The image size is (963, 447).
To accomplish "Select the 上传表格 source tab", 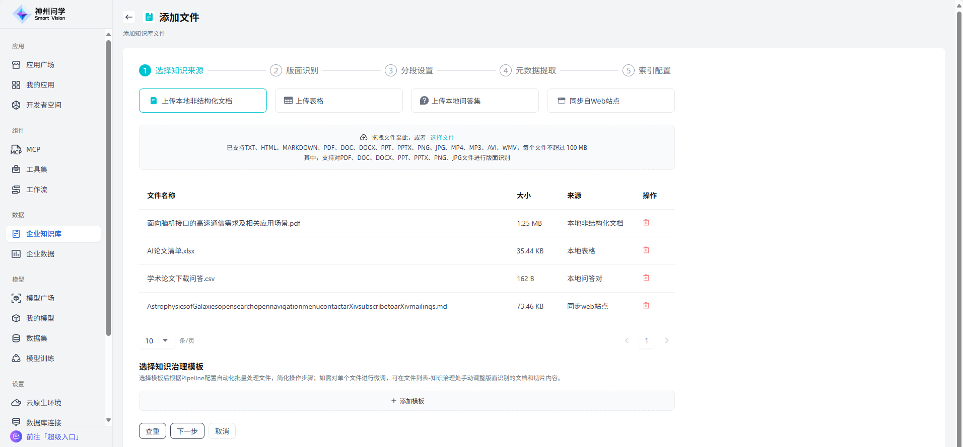I will tap(338, 101).
